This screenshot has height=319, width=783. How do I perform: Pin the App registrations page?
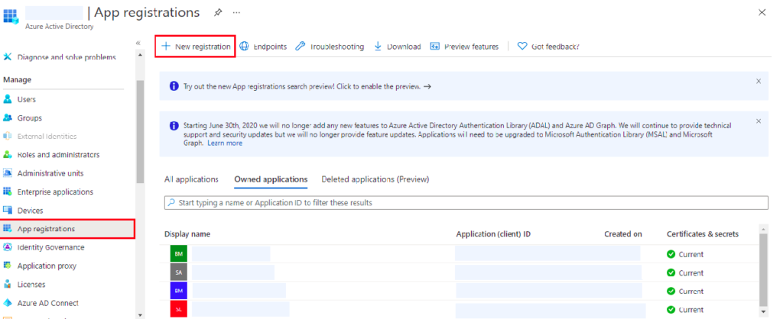coord(218,13)
